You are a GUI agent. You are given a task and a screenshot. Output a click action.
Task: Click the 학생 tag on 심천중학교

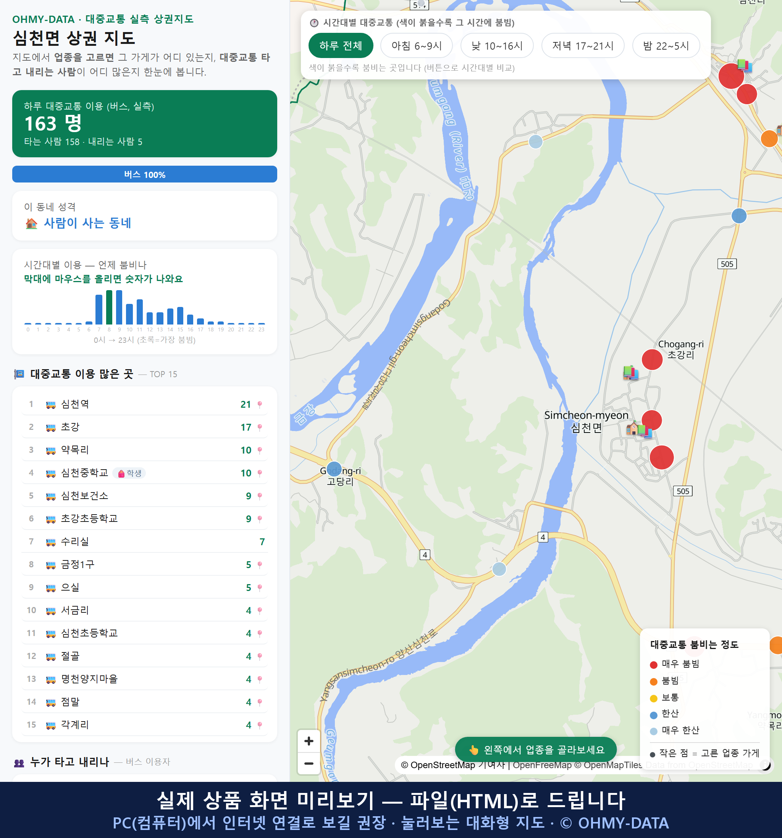129,473
